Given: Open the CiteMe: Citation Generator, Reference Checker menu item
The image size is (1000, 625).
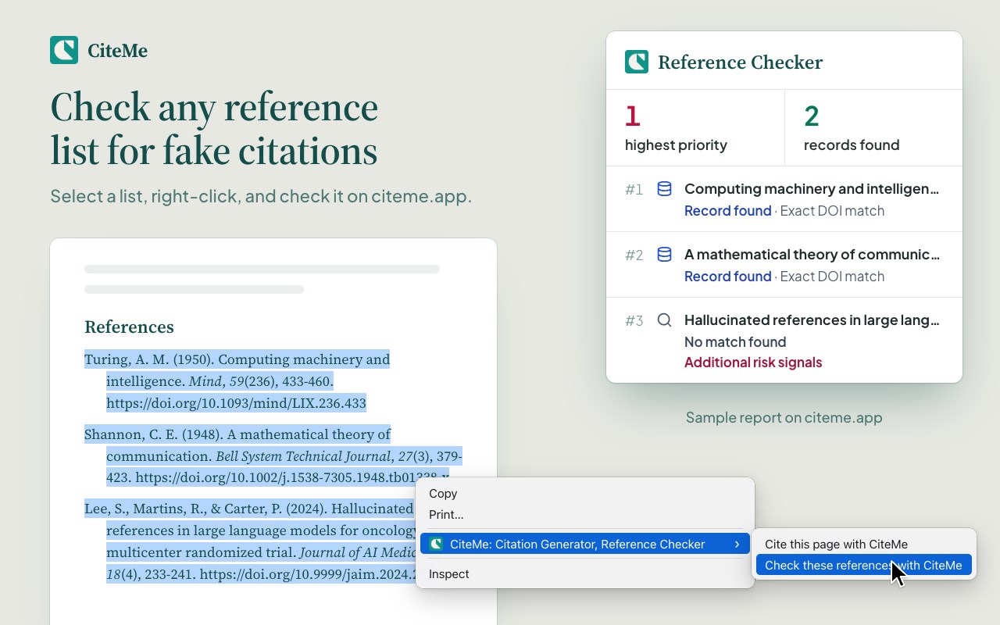Looking at the screenshot, I should 584,544.
